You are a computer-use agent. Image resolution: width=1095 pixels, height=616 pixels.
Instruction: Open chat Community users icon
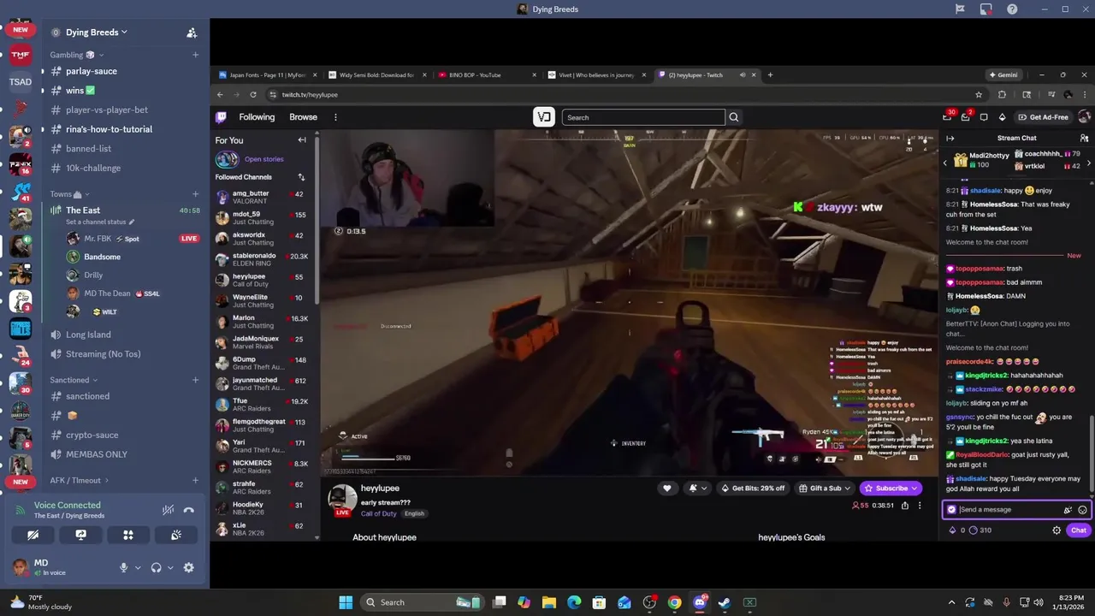click(x=1084, y=138)
